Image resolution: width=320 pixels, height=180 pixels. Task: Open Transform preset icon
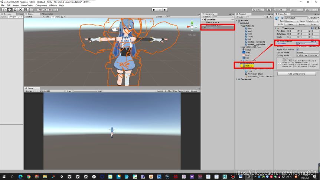point(316,28)
